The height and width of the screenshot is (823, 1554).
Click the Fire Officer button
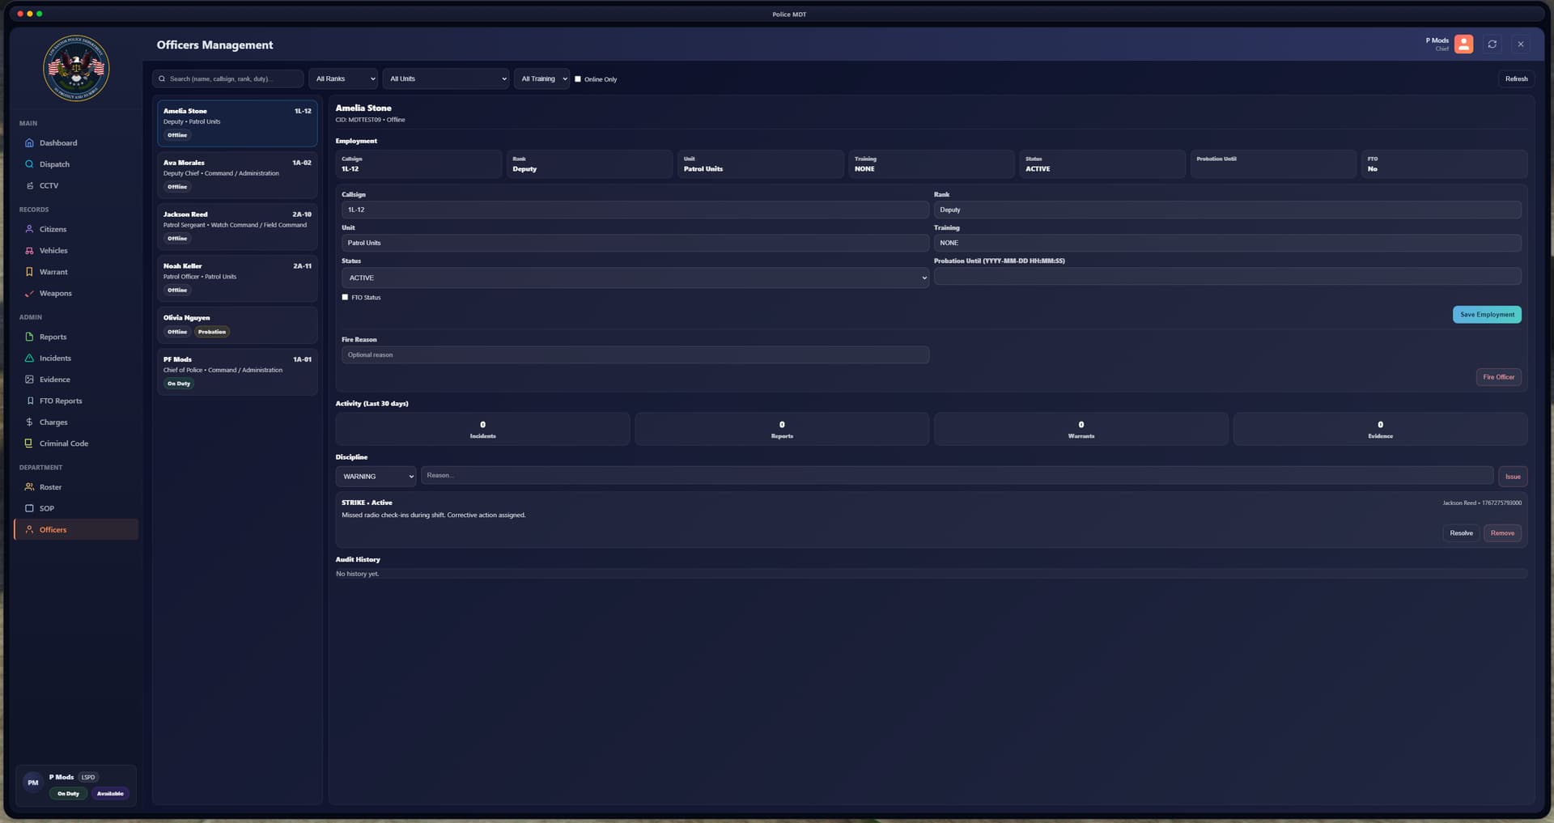1499,377
